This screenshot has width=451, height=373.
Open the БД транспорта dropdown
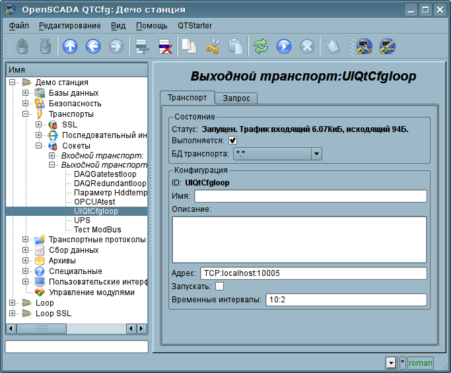pyautogui.click(x=316, y=154)
